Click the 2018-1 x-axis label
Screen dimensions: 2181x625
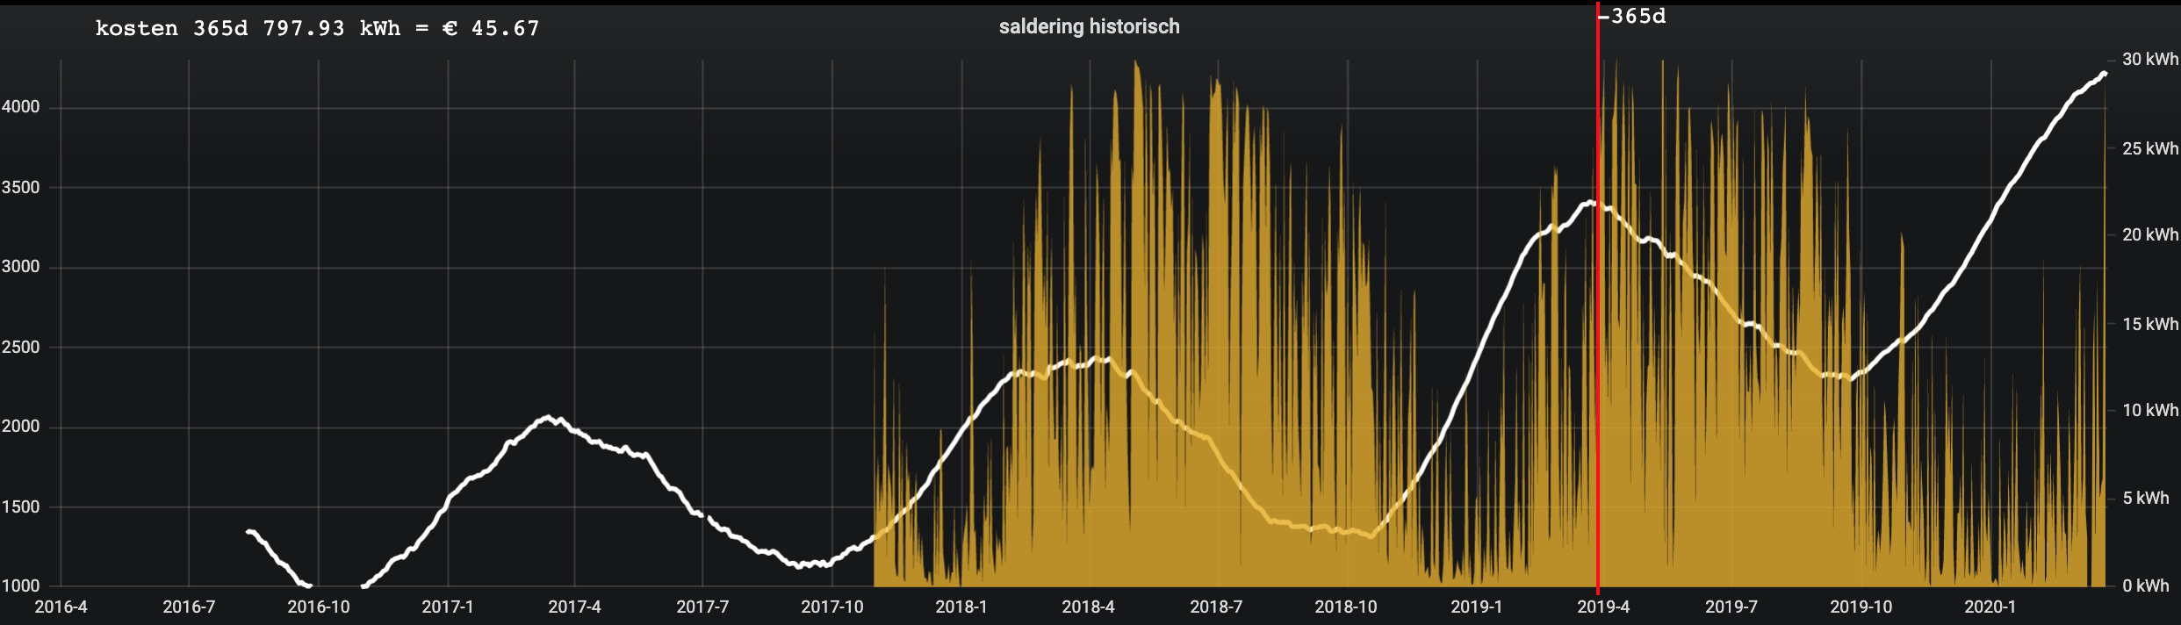tap(961, 607)
